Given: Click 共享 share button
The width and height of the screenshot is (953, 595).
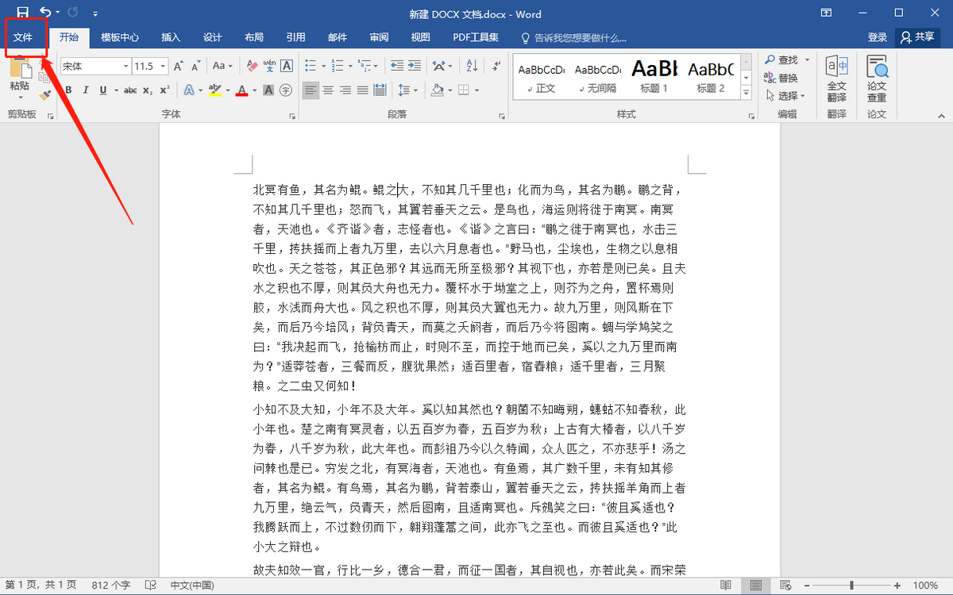Looking at the screenshot, I should coord(917,36).
